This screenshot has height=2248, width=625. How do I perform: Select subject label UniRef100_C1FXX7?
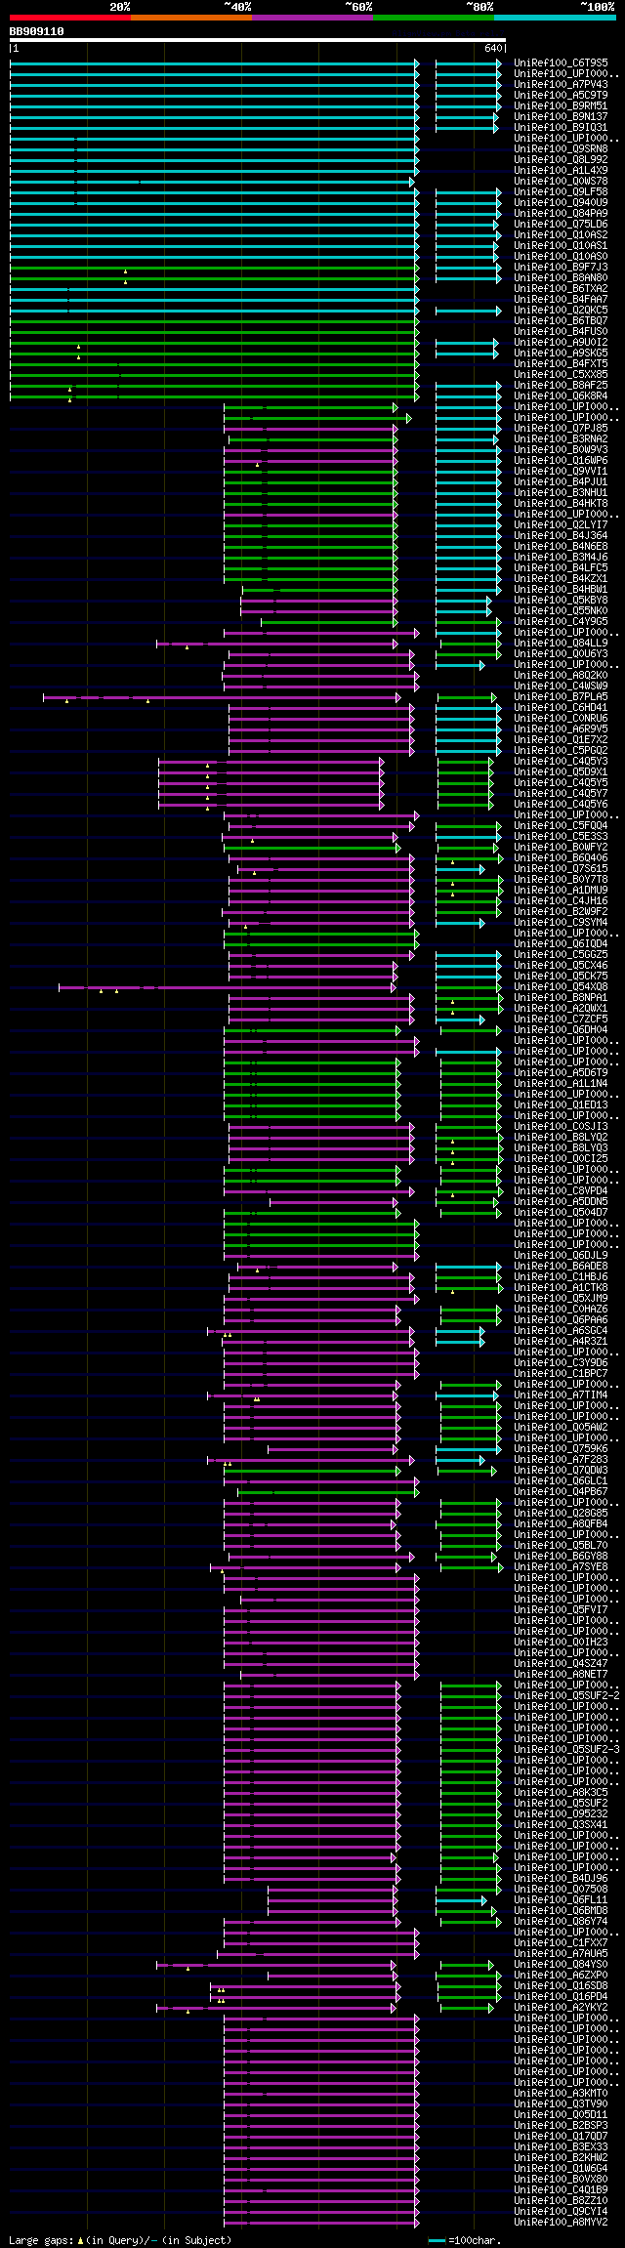[x=561, y=1942]
